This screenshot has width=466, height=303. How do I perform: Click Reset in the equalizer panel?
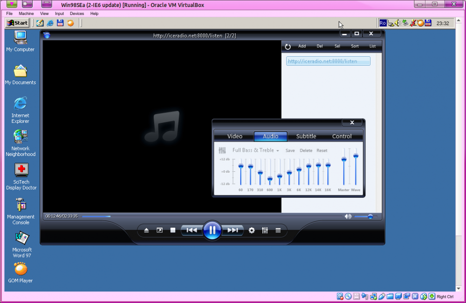point(322,151)
